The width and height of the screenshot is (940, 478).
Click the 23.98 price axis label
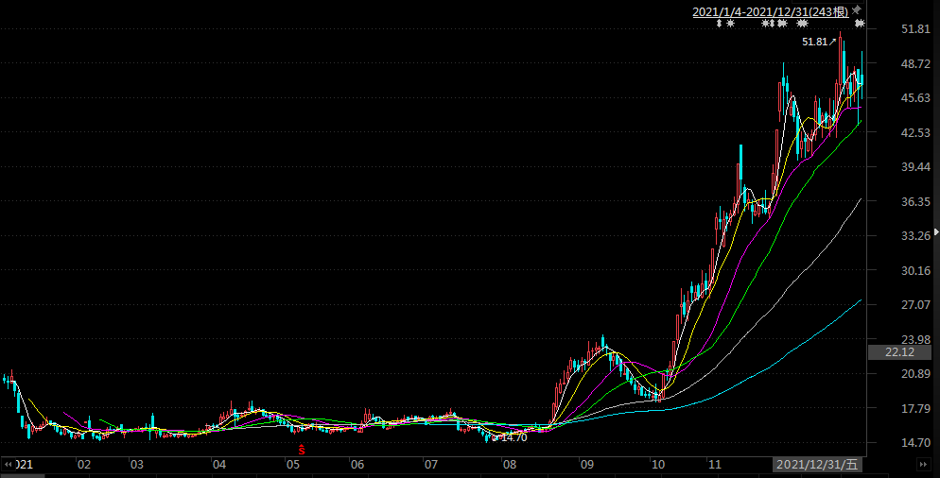coord(915,339)
